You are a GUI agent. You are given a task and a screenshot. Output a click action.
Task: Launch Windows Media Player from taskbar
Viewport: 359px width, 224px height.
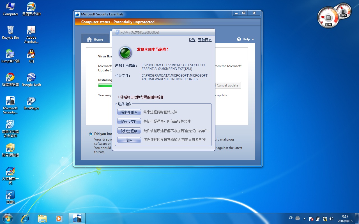(59, 218)
